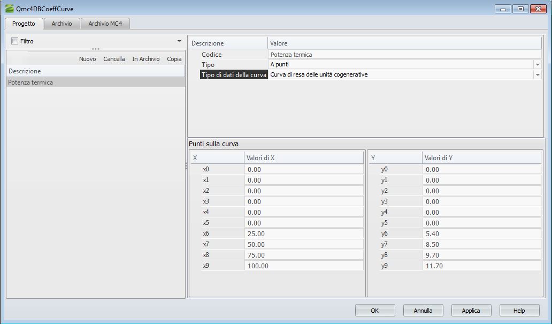The width and height of the screenshot is (552, 324).
Task: Edit the y8 value 9.70
Action: coord(481,255)
